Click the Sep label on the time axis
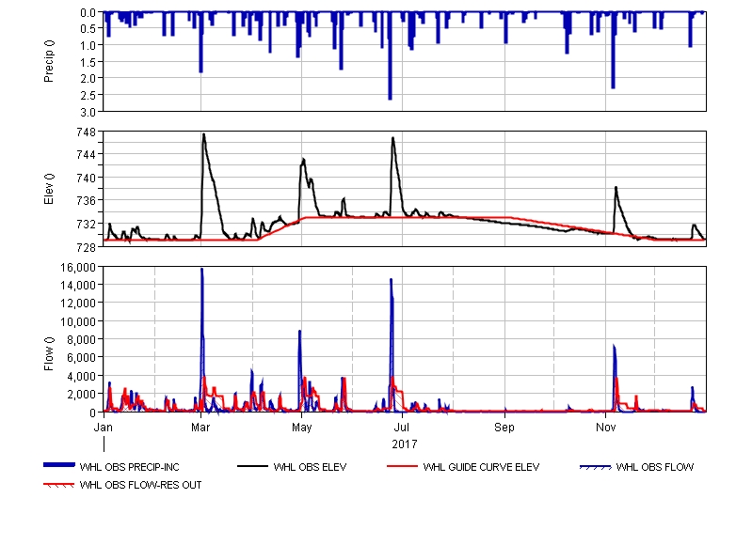736x545 pixels. click(x=504, y=427)
